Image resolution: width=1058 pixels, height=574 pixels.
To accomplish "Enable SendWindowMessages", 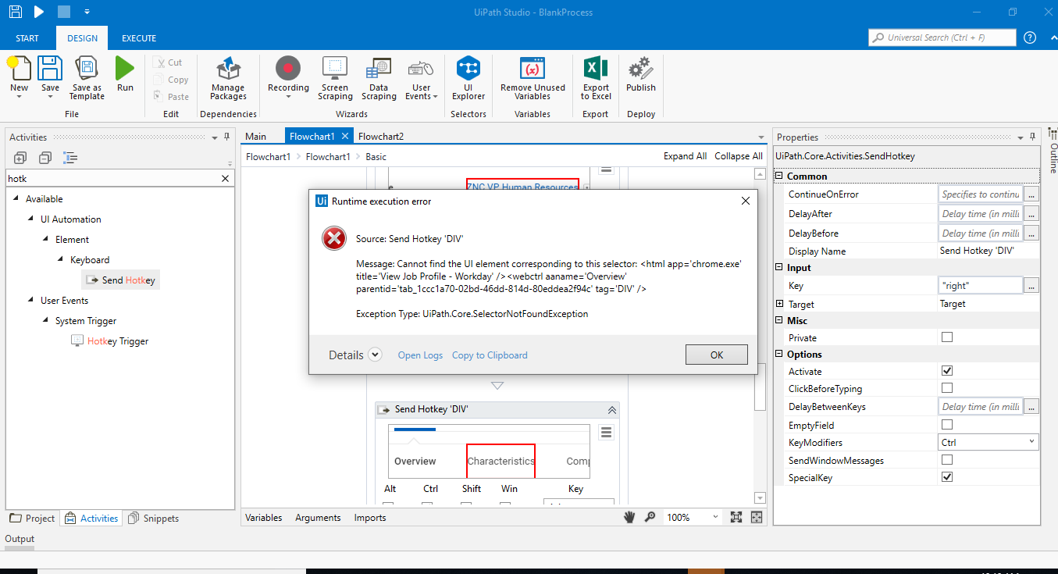I will tap(947, 460).
